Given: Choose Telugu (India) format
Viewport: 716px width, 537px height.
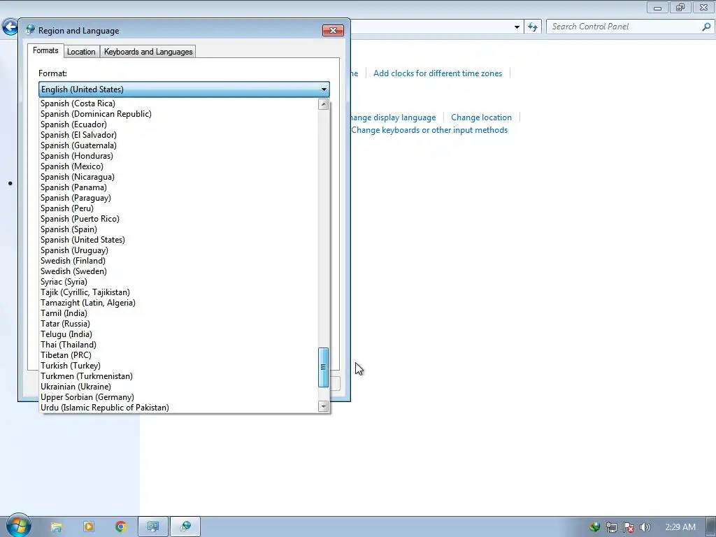Looking at the screenshot, I should (x=178, y=335).
